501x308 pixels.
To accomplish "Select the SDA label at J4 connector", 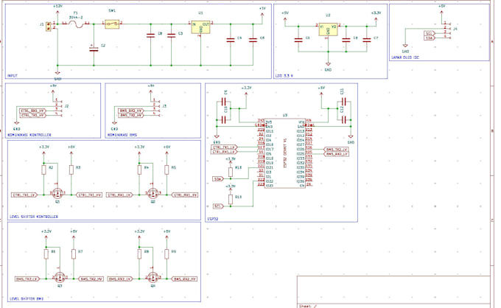I will coord(430,38).
